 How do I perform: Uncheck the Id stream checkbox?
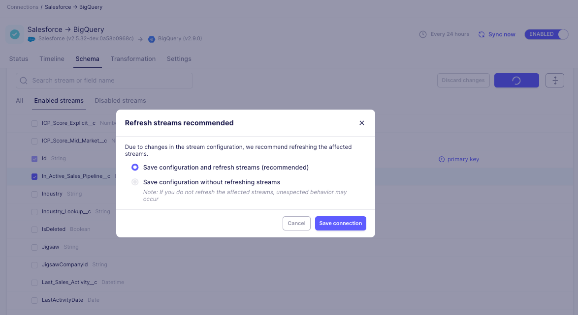click(34, 159)
